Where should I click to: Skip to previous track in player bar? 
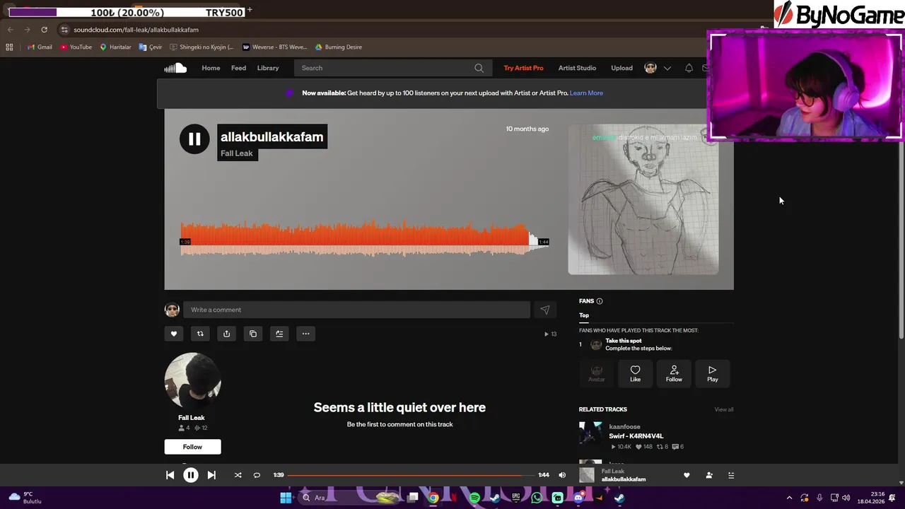tap(170, 475)
